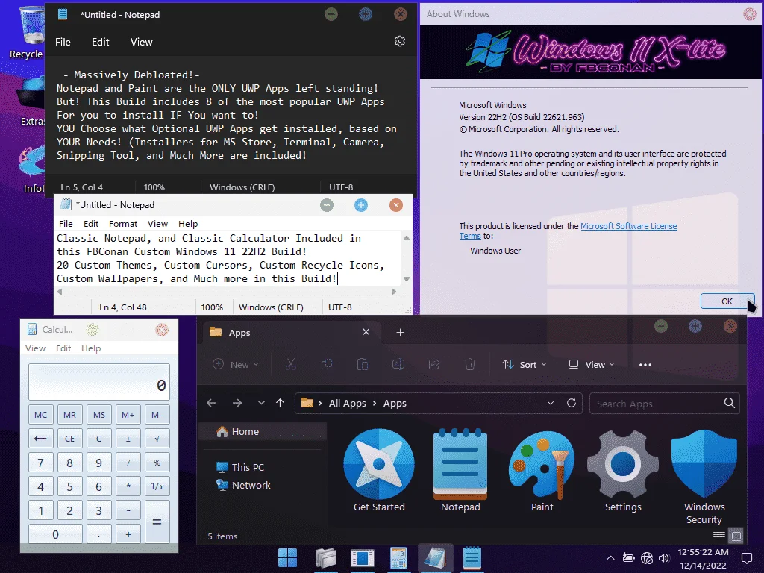
Task: Expand the View dropdown in Explorer
Action: tap(592, 364)
